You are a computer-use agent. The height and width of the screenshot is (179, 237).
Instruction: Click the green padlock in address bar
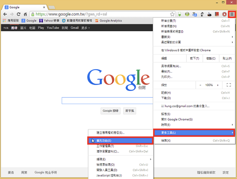pyautogui.click(x=33, y=14)
